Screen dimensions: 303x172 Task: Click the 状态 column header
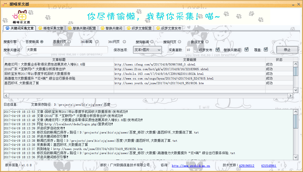pos(279,60)
